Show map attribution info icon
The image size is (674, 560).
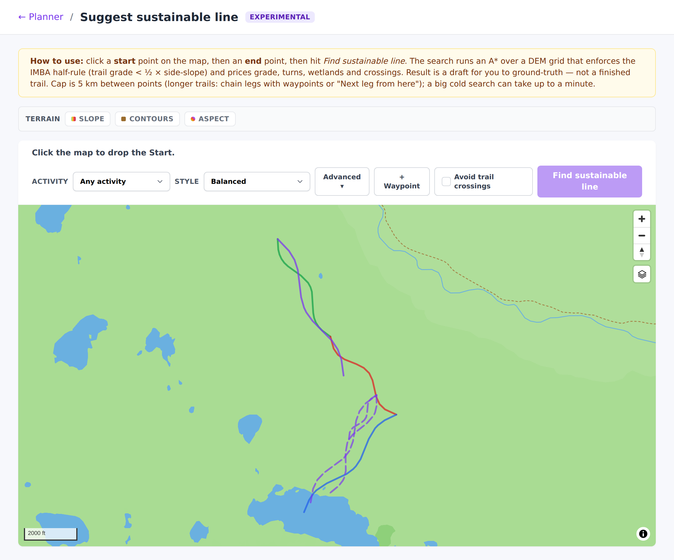pyautogui.click(x=643, y=534)
